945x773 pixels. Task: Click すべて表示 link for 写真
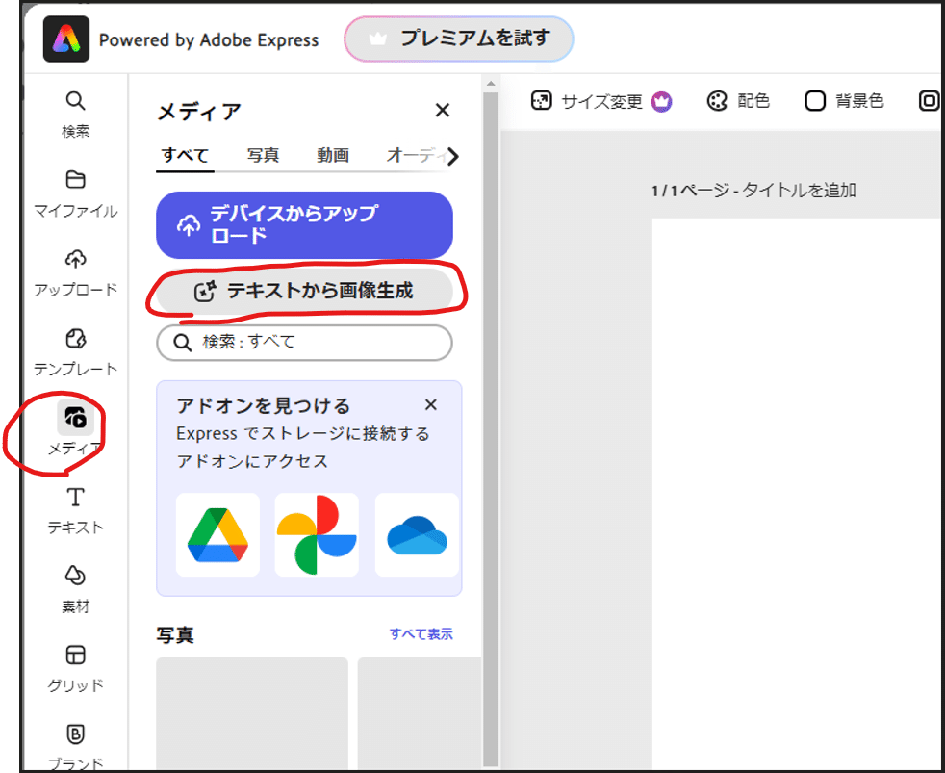pyautogui.click(x=421, y=633)
